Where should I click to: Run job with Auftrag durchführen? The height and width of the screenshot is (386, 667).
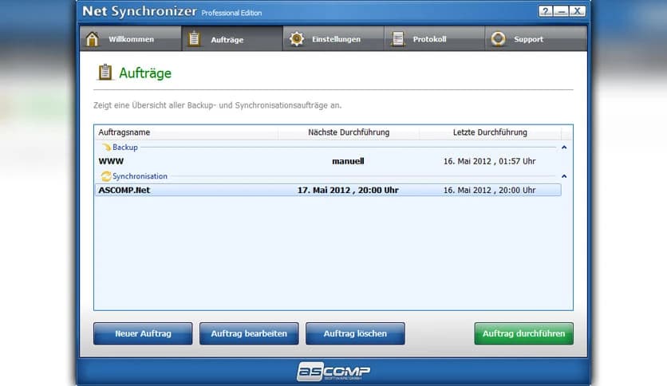coord(523,333)
